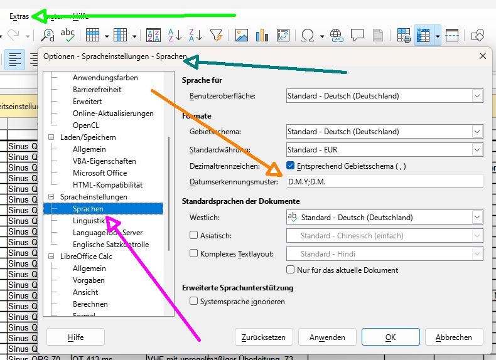Image resolution: width=496 pixels, height=360 pixels.
Task: Check 'Systemsprache ignorieren'
Action: 193,301
